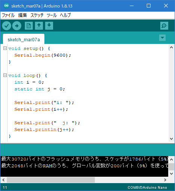Open the ファイル menu
Viewport: 175px width, 191px height.
(8, 15)
